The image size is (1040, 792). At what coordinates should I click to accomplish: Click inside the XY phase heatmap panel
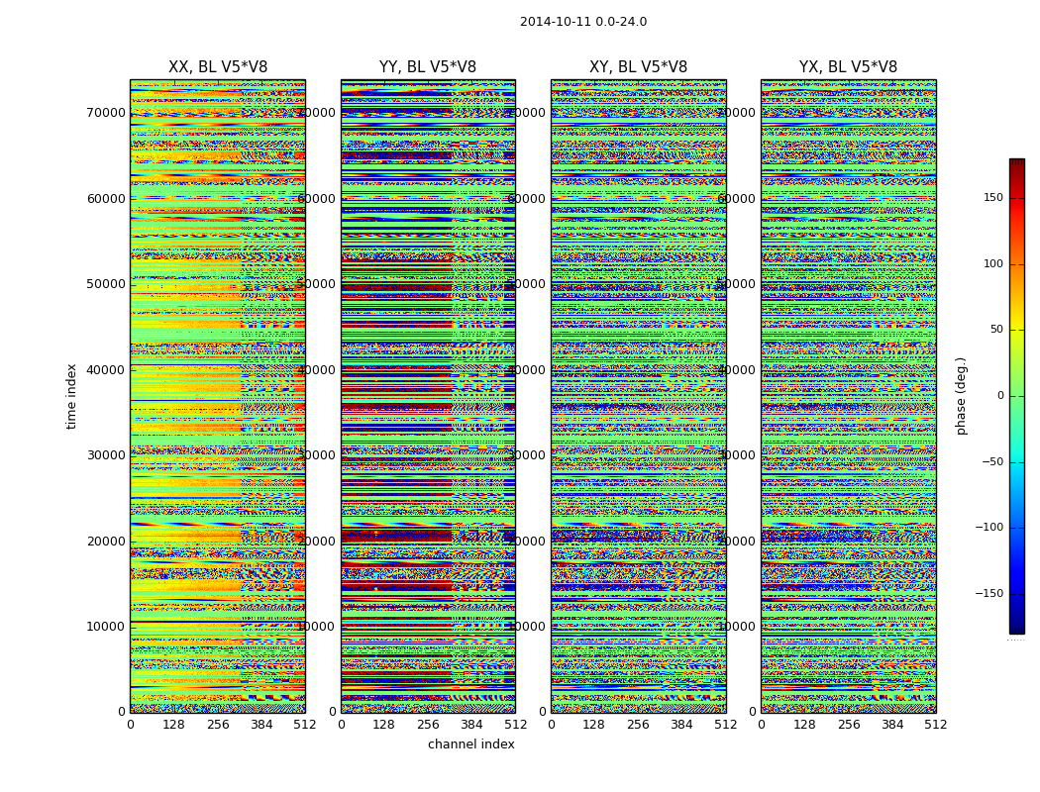tap(638, 396)
